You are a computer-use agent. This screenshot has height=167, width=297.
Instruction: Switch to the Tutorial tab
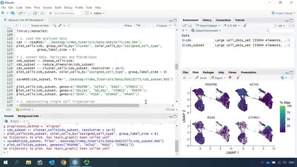[239, 20]
